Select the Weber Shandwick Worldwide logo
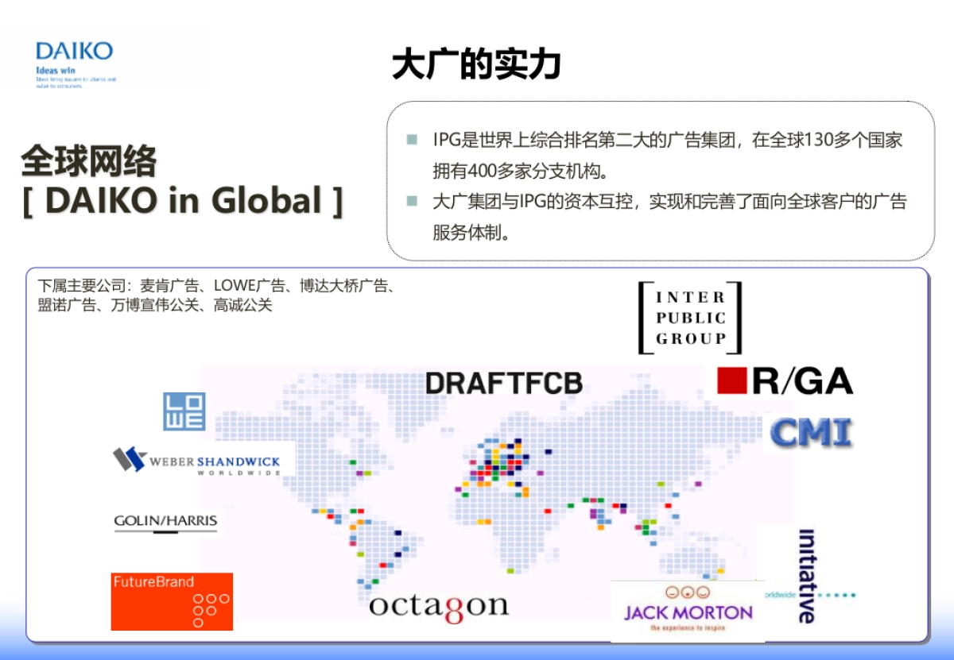Screen dimensions: 954x660 (197, 461)
